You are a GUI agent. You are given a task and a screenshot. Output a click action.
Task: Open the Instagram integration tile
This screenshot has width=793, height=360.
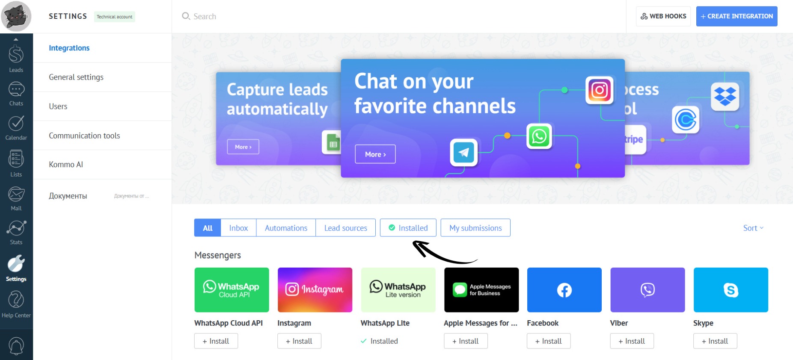315,290
